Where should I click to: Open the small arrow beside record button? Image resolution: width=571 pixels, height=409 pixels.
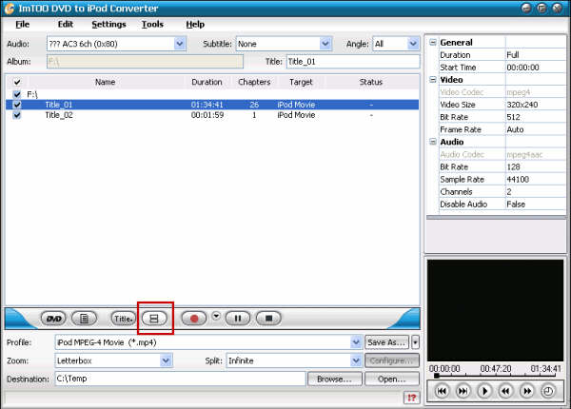coord(216,316)
